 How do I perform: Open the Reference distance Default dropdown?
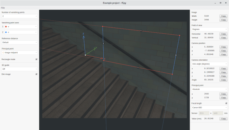pos(20,43)
